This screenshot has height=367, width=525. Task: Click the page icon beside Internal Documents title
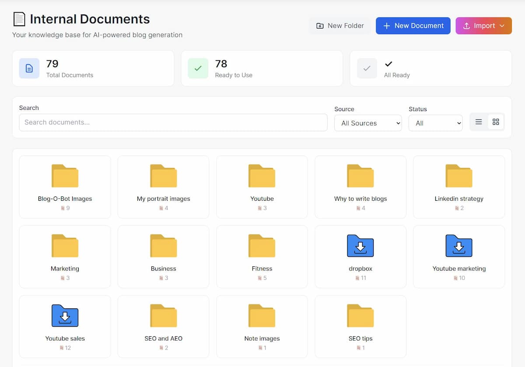click(x=19, y=19)
